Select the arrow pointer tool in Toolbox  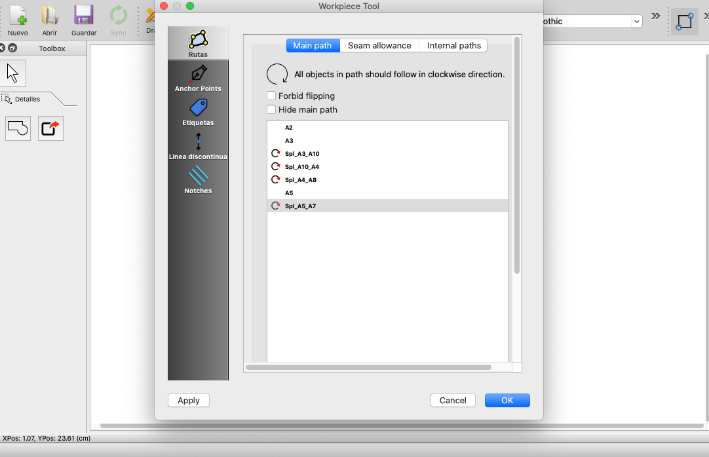14,73
